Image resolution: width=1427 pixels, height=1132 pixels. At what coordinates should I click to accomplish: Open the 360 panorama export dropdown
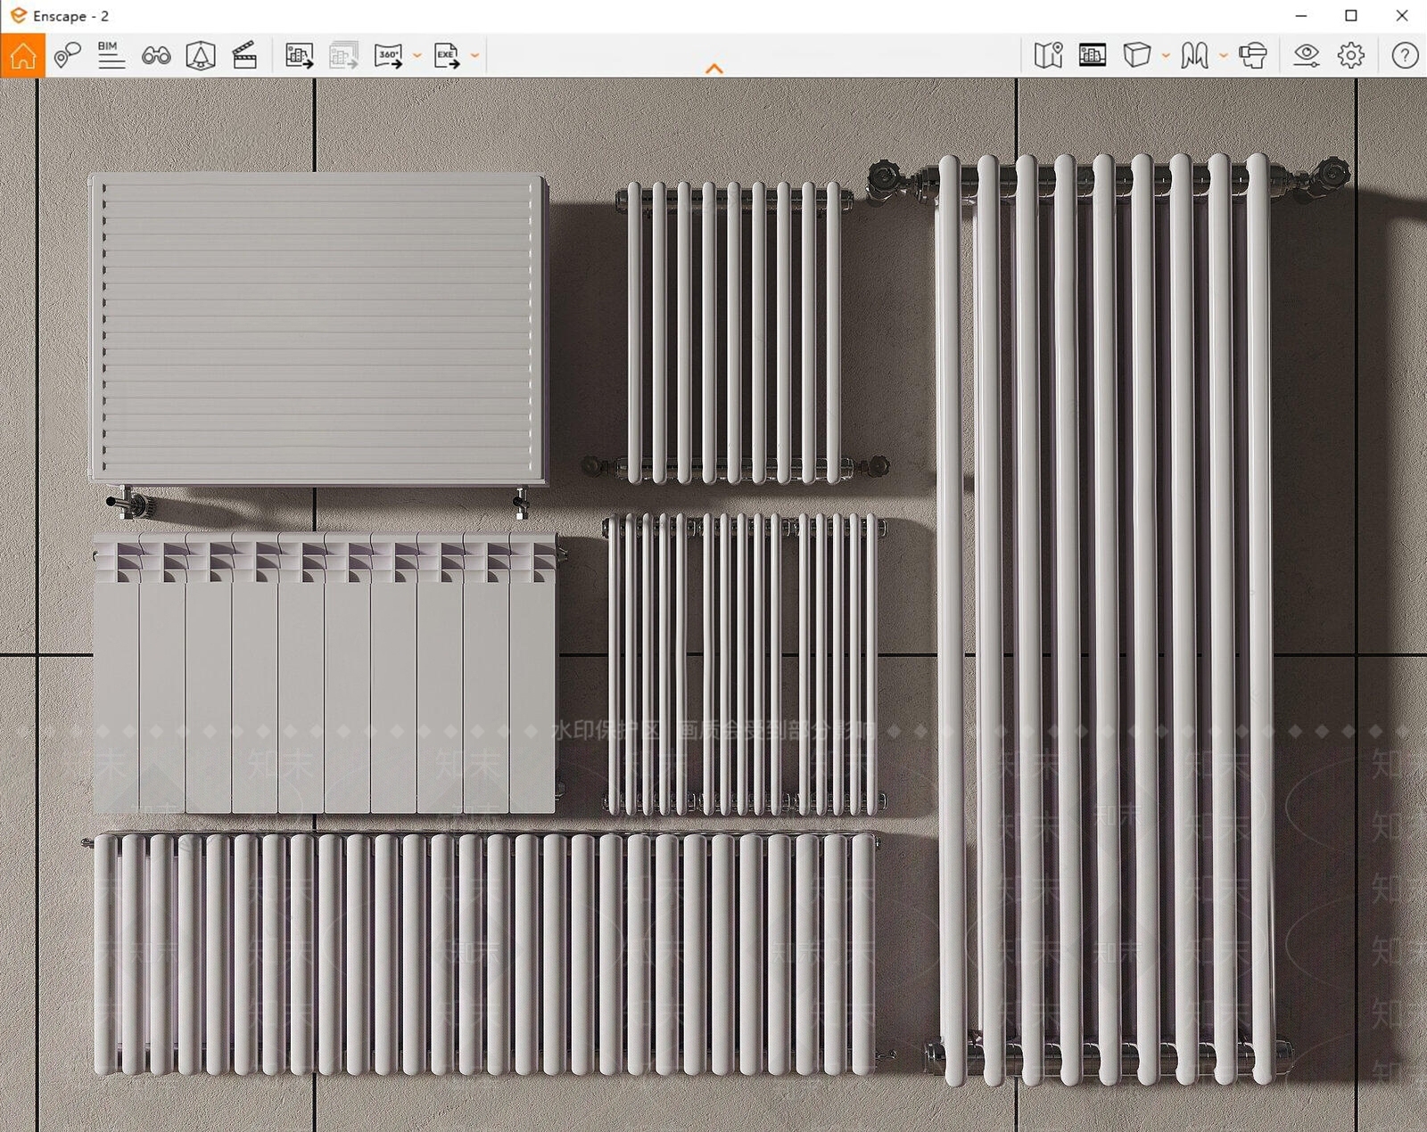click(417, 55)
